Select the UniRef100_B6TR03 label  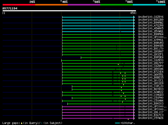(151, 89)
